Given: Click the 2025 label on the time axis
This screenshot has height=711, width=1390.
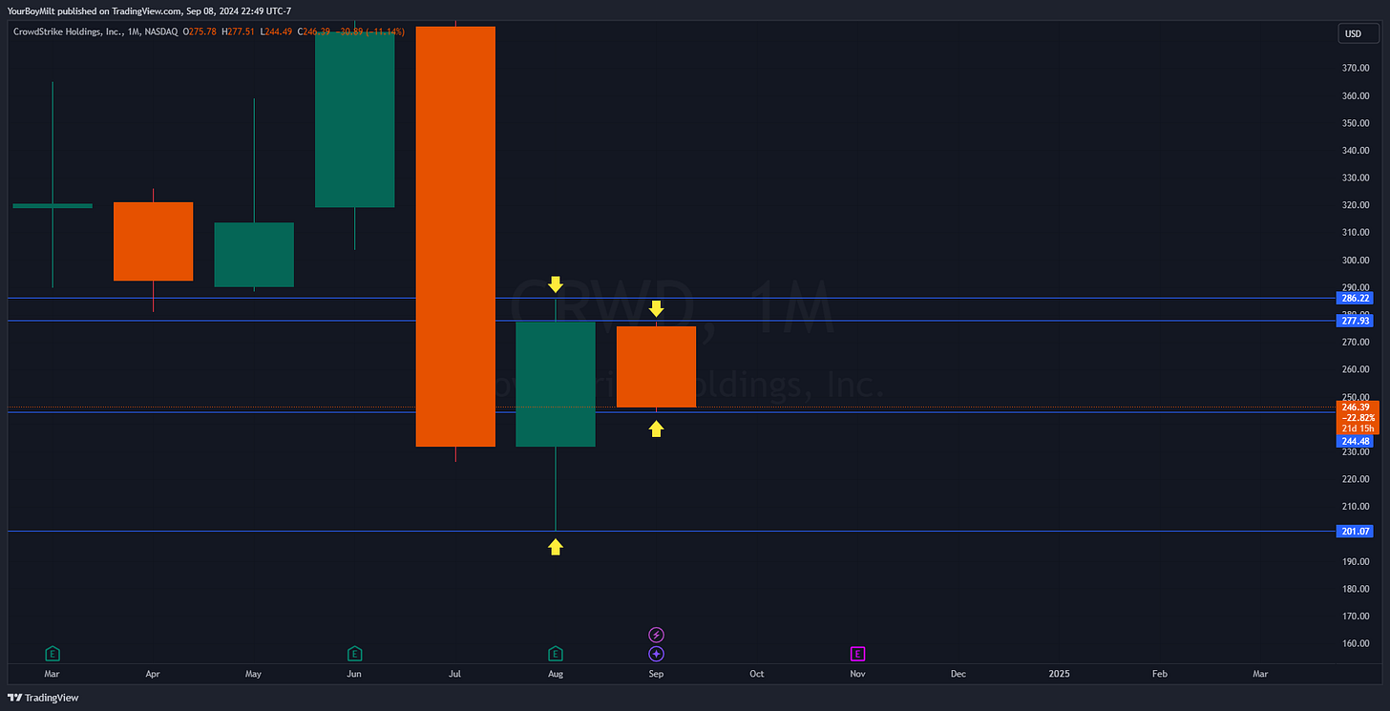Looking at the screenshot, I should 1059,674.
